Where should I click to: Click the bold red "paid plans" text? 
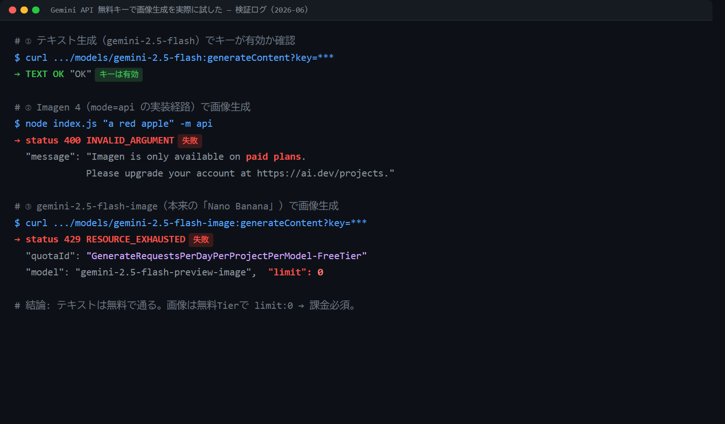(x=273, y=157)
